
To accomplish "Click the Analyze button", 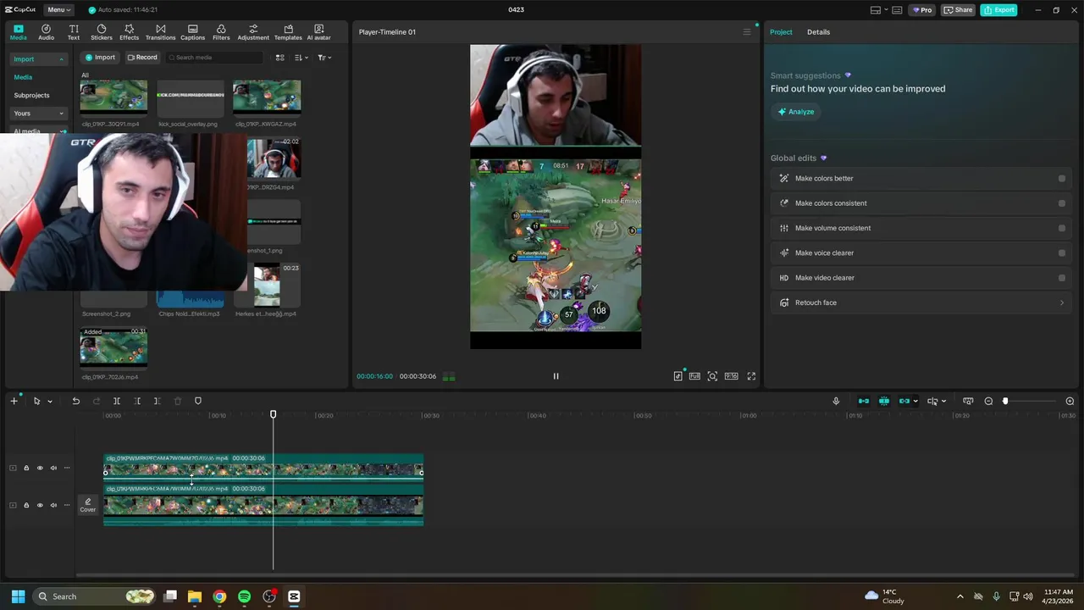I will 796,112.
